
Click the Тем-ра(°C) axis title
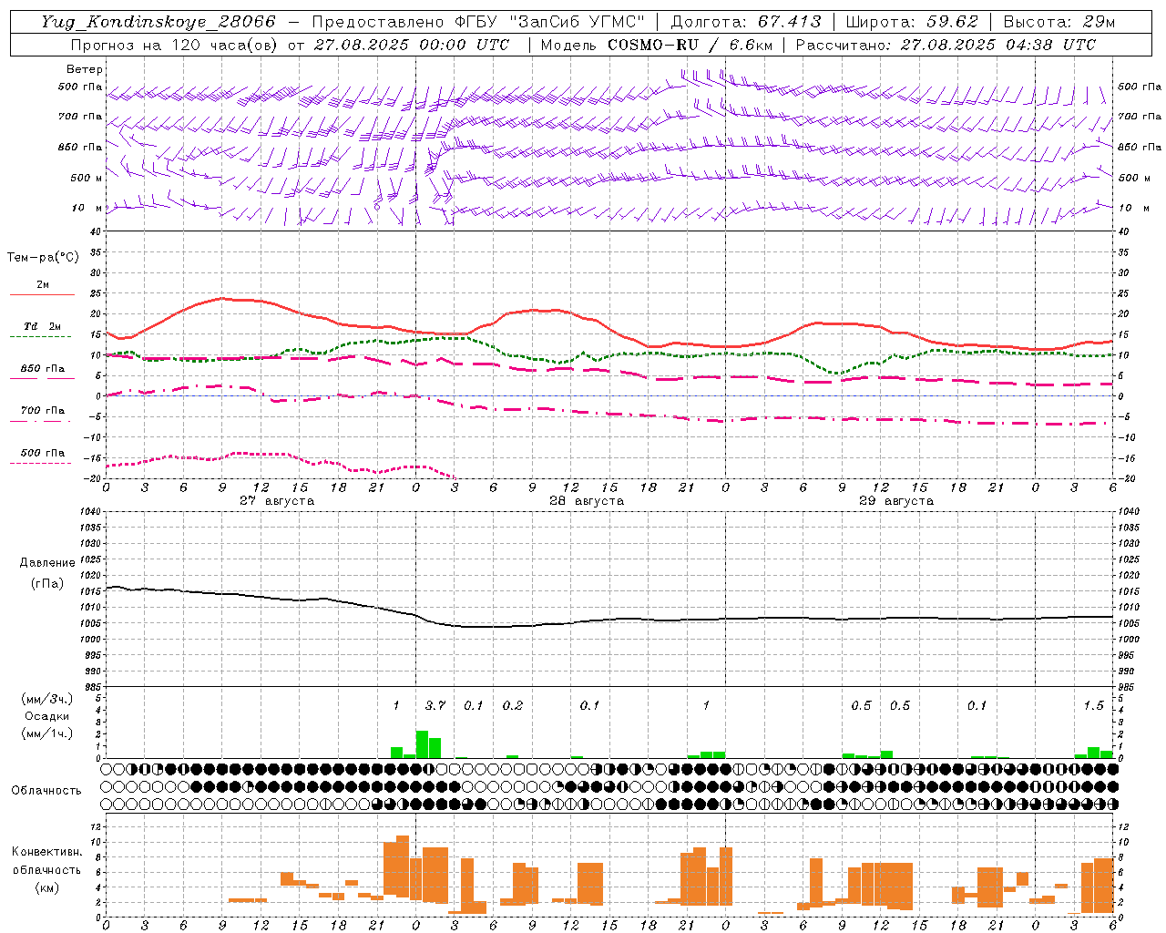[43, 258]
